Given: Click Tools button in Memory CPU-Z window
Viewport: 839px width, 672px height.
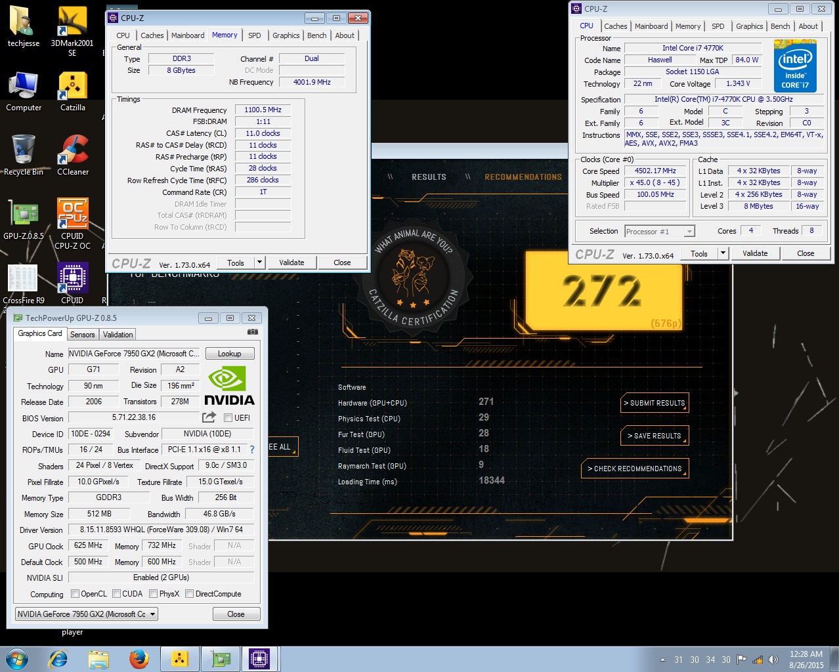Looking at the screenshot, I should [x=236, y=262].
